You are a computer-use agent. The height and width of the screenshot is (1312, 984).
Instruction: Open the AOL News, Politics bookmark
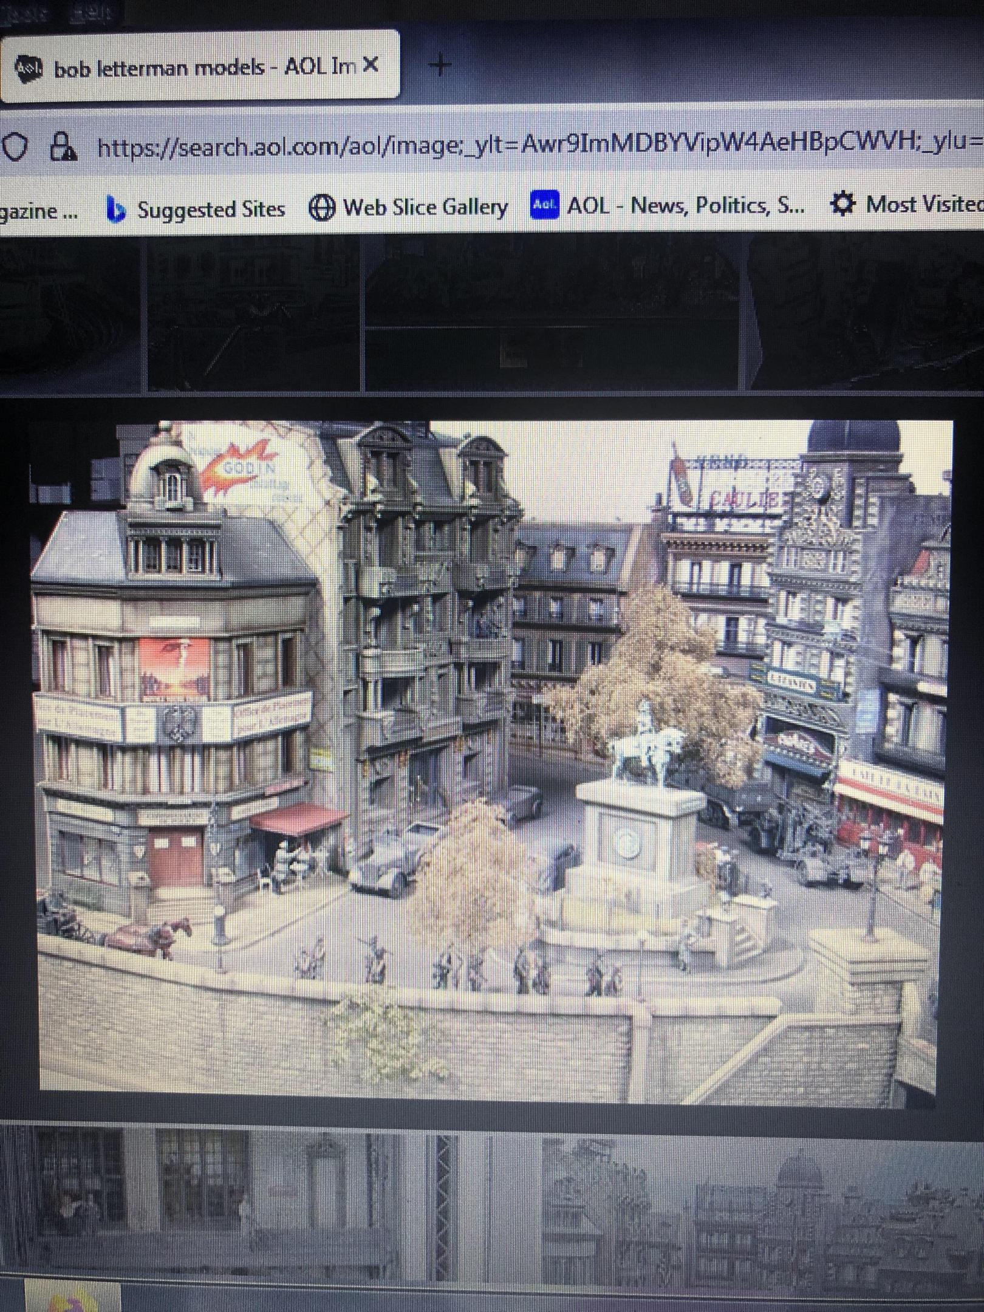point(668,206)
